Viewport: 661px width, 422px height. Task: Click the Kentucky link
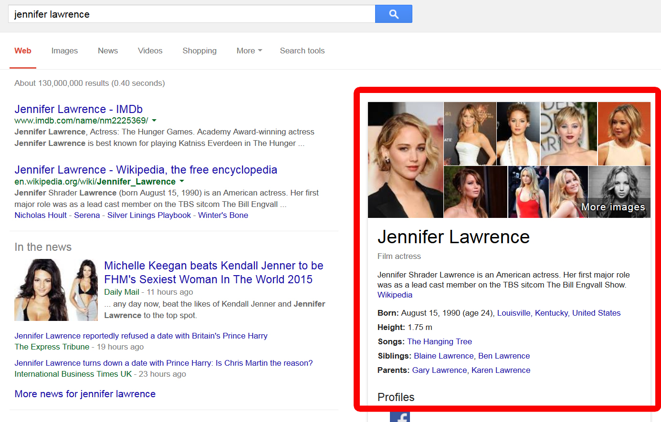[551, 313]
